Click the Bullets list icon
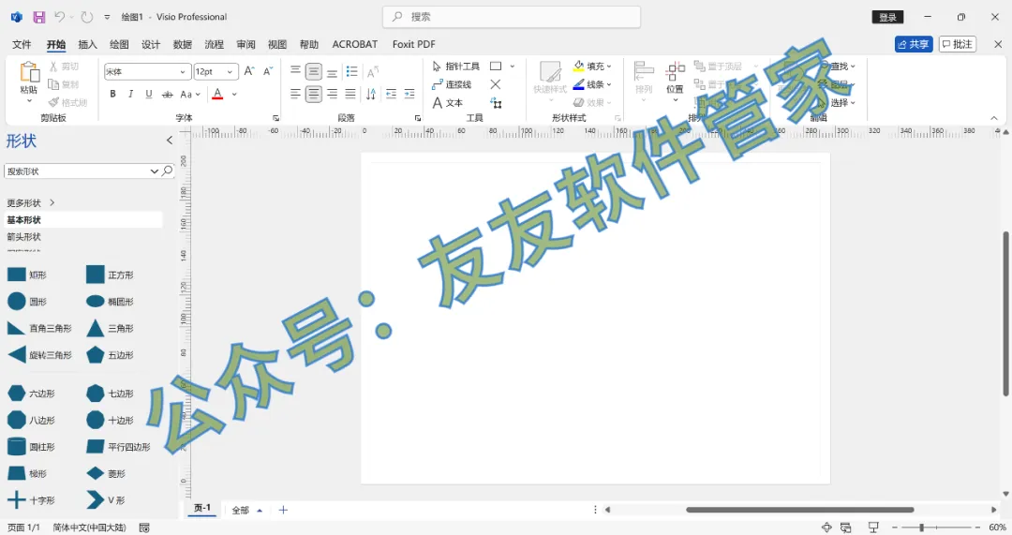1012x535 pixels. point(351,71)
